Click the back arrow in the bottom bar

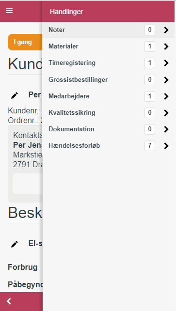point(9,301)
